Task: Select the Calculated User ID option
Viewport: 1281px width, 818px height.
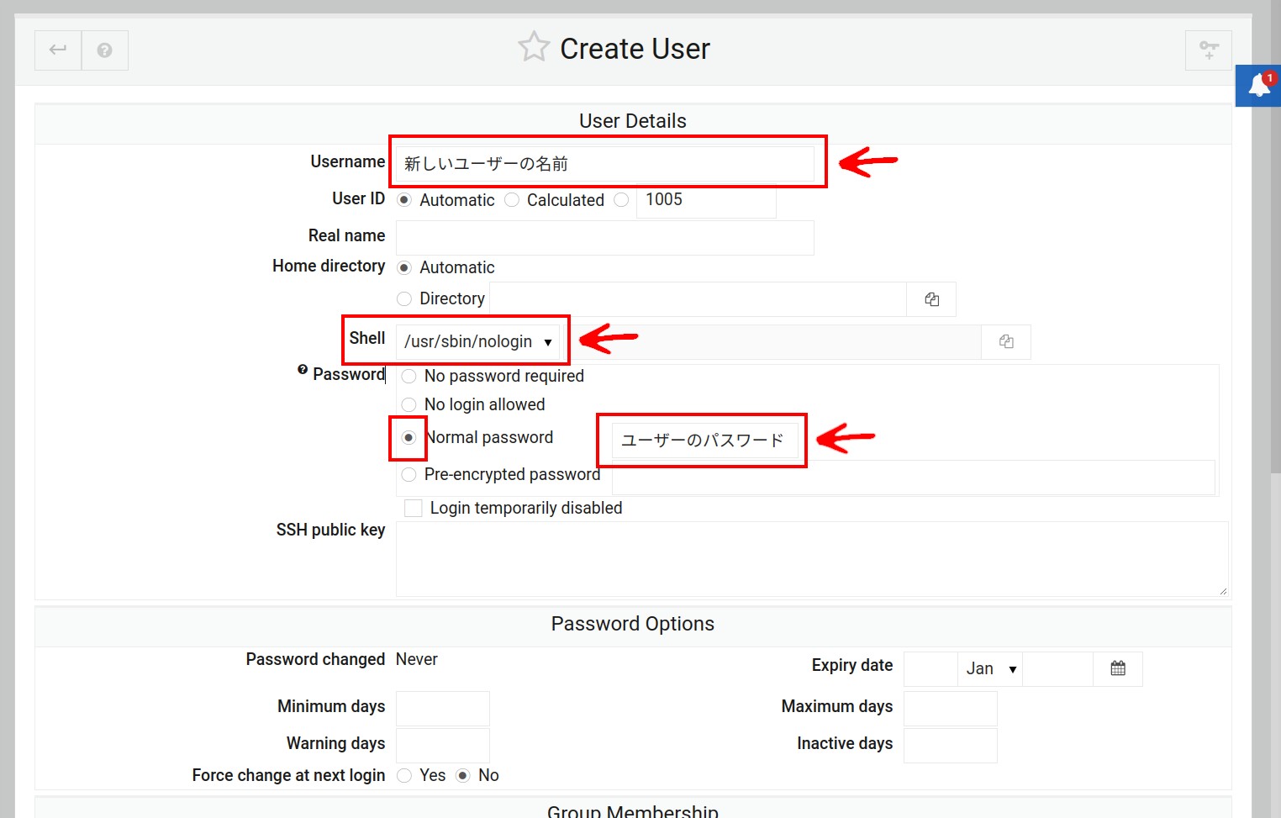Action: click(512, 200)
